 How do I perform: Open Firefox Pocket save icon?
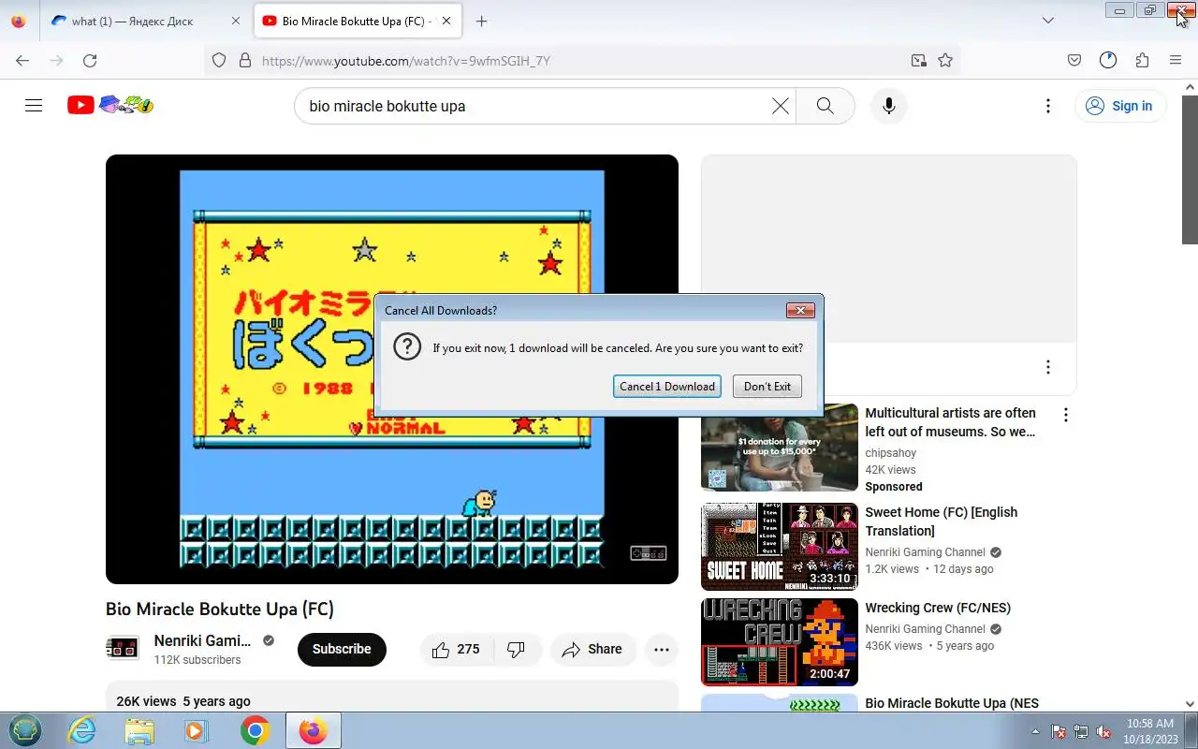(x=1074, y=60)
